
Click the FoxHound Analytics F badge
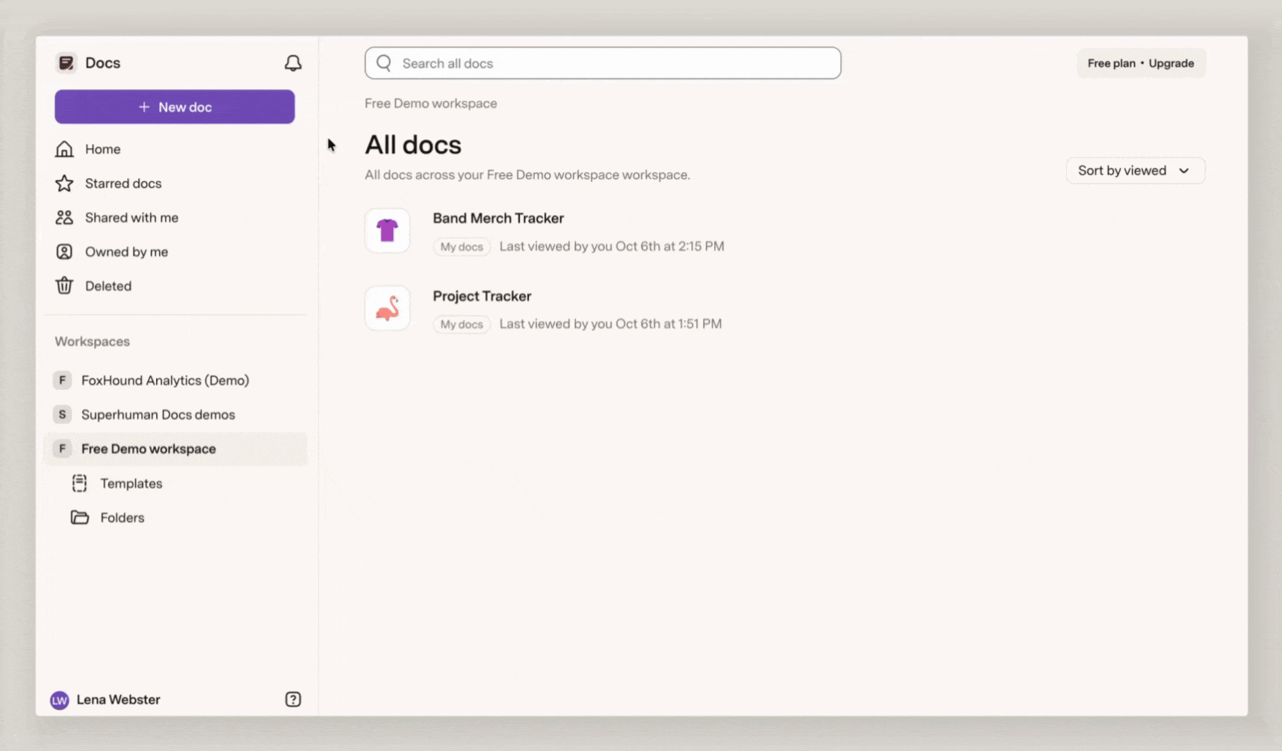tap(62, 380)
